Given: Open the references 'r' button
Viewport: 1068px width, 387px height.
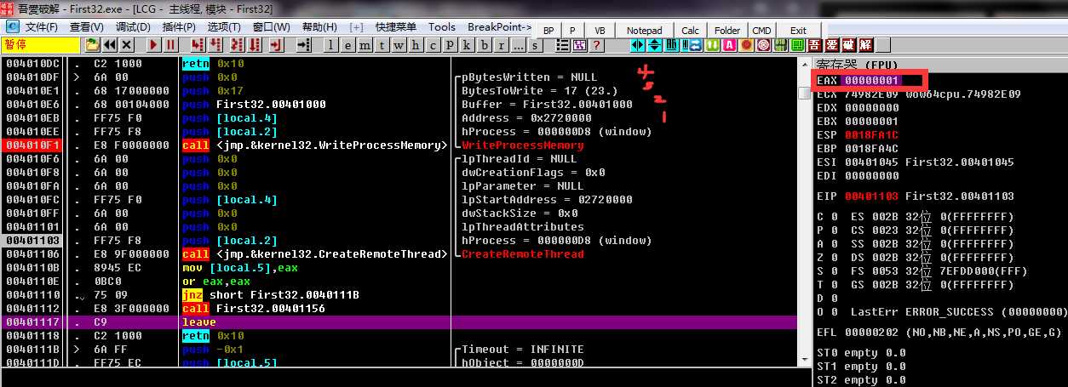Looking at the screenshot, I should (501, 45).
